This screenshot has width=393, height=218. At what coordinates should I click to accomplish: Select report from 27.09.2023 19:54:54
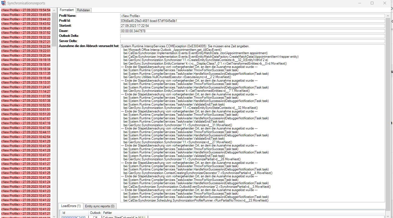(x=26, y=10)
